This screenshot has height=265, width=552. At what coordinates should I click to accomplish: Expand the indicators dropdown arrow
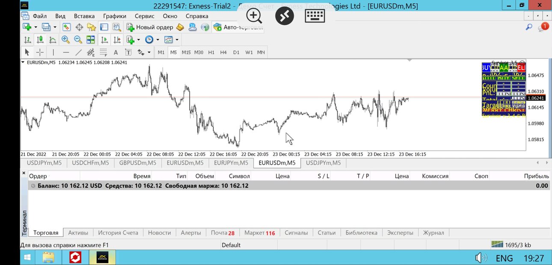139,40
